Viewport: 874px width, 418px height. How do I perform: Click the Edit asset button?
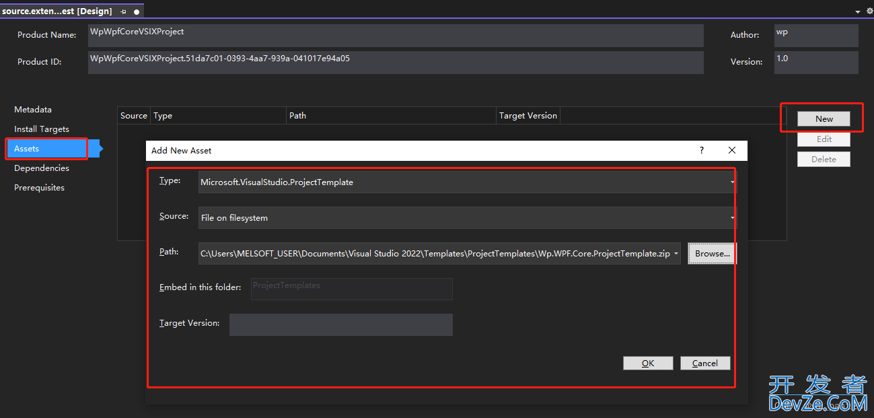(x=824, y=139)
